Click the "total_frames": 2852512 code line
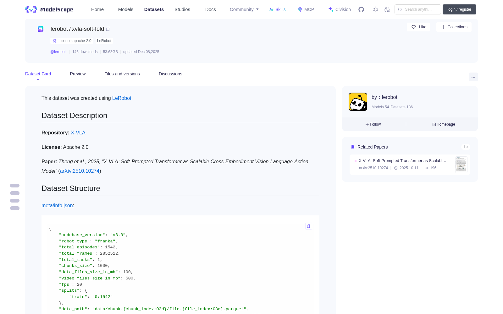Viewport: 503px width, 314px height. pyautogui.click(x=90, y=253)
